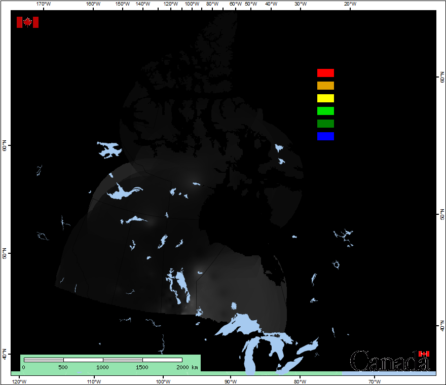Click the 120°W label on bottom axis
This screenshot has width=446, height=385.
coord(19,381)
